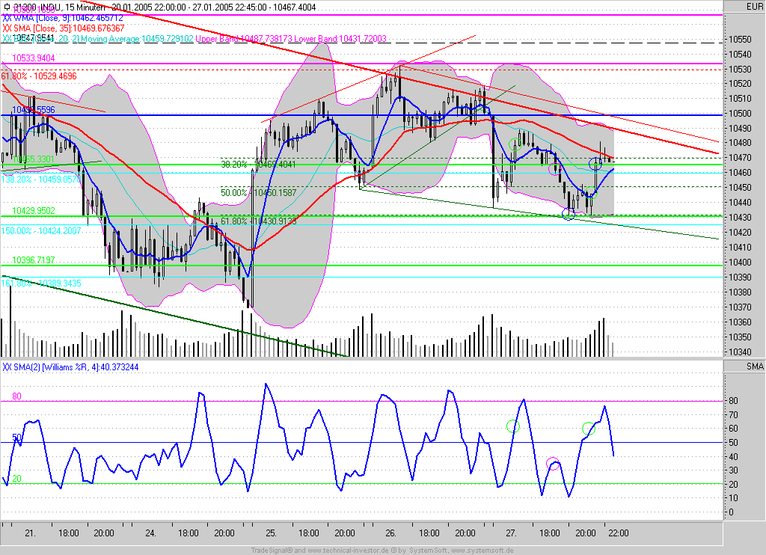Click the EUR currency header above the price axis
766x555 pixels.
click(x=754, y=7)
